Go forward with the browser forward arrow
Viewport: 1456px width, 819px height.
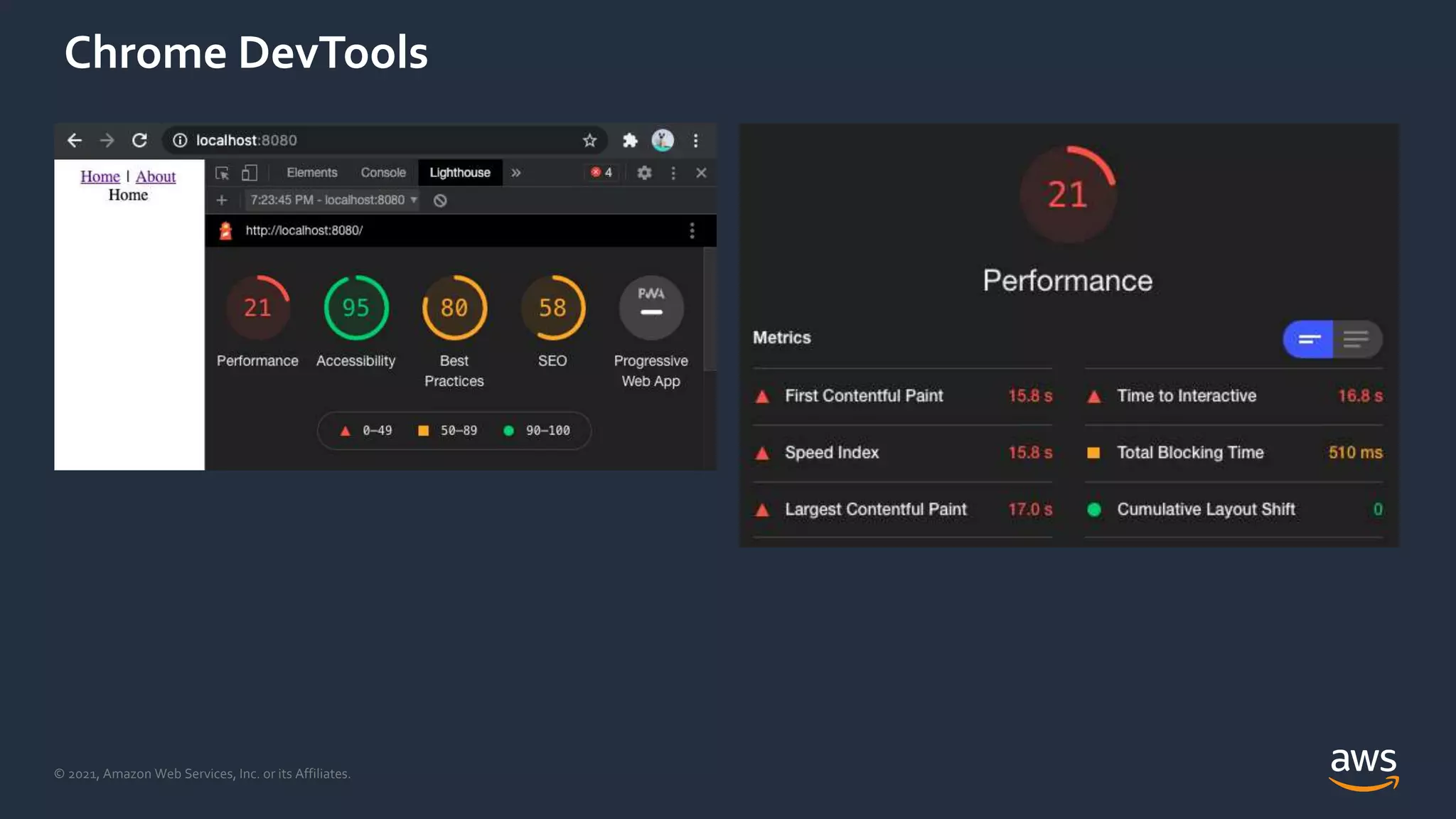tap(107, 141)
